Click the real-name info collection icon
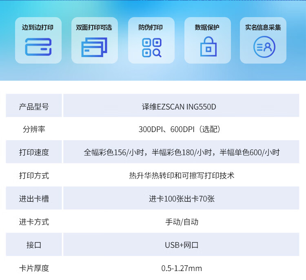This screenshot has width=306, height=280. click(x=264, y=47)
